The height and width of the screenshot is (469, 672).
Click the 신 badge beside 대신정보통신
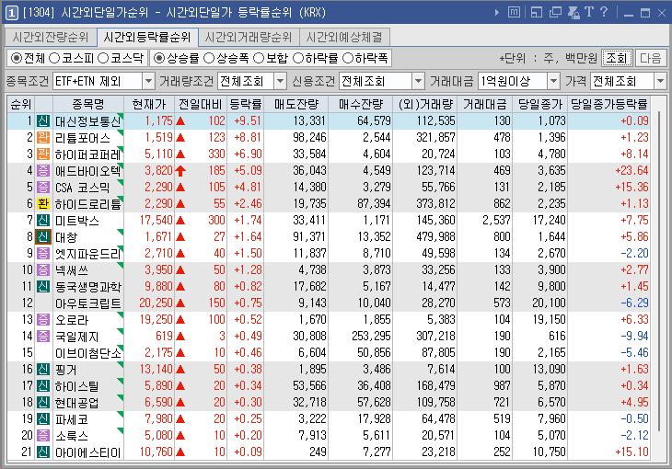click(43, 120)
